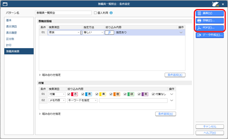Image resolution: width=228 pixels, height=139 pixels.
Task: Uncheck the 黄 sticky note checkbox
Action: pyautogui.click(x=97, y=94)
